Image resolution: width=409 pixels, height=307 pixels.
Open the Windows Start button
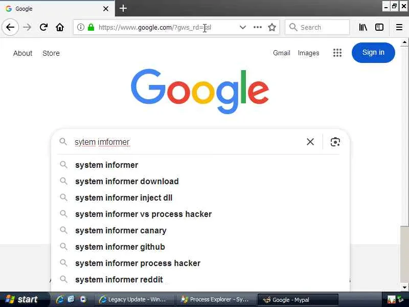(21, 299)
